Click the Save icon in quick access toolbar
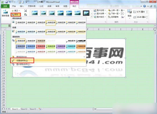The image size is (157, 114). tap(6, 2)
